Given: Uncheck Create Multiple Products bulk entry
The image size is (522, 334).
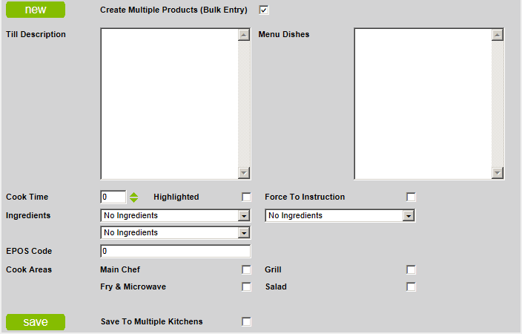Looking at the screenshot, I should pos(264,10).
